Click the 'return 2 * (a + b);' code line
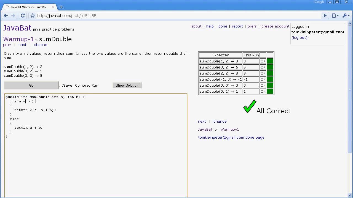Screen dimensions: 353x198 coord(35,110)
